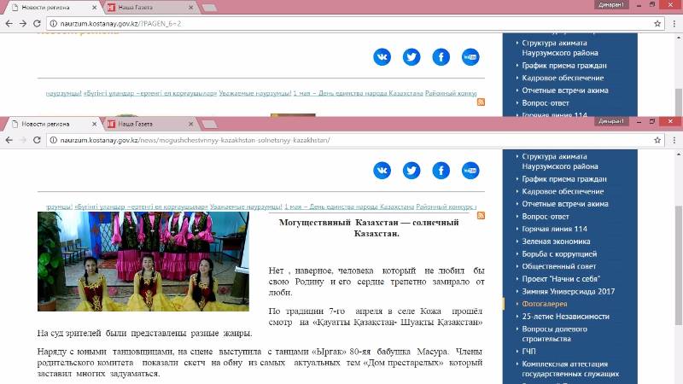Open YouTube icon in front window
683x384 pixels.
[470, 170]
